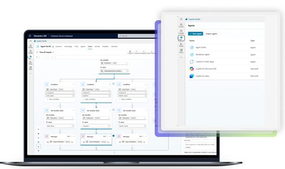Open the Copilot for Sales agent row
Screen dimensions: 285x169
(x=226, y=76)
